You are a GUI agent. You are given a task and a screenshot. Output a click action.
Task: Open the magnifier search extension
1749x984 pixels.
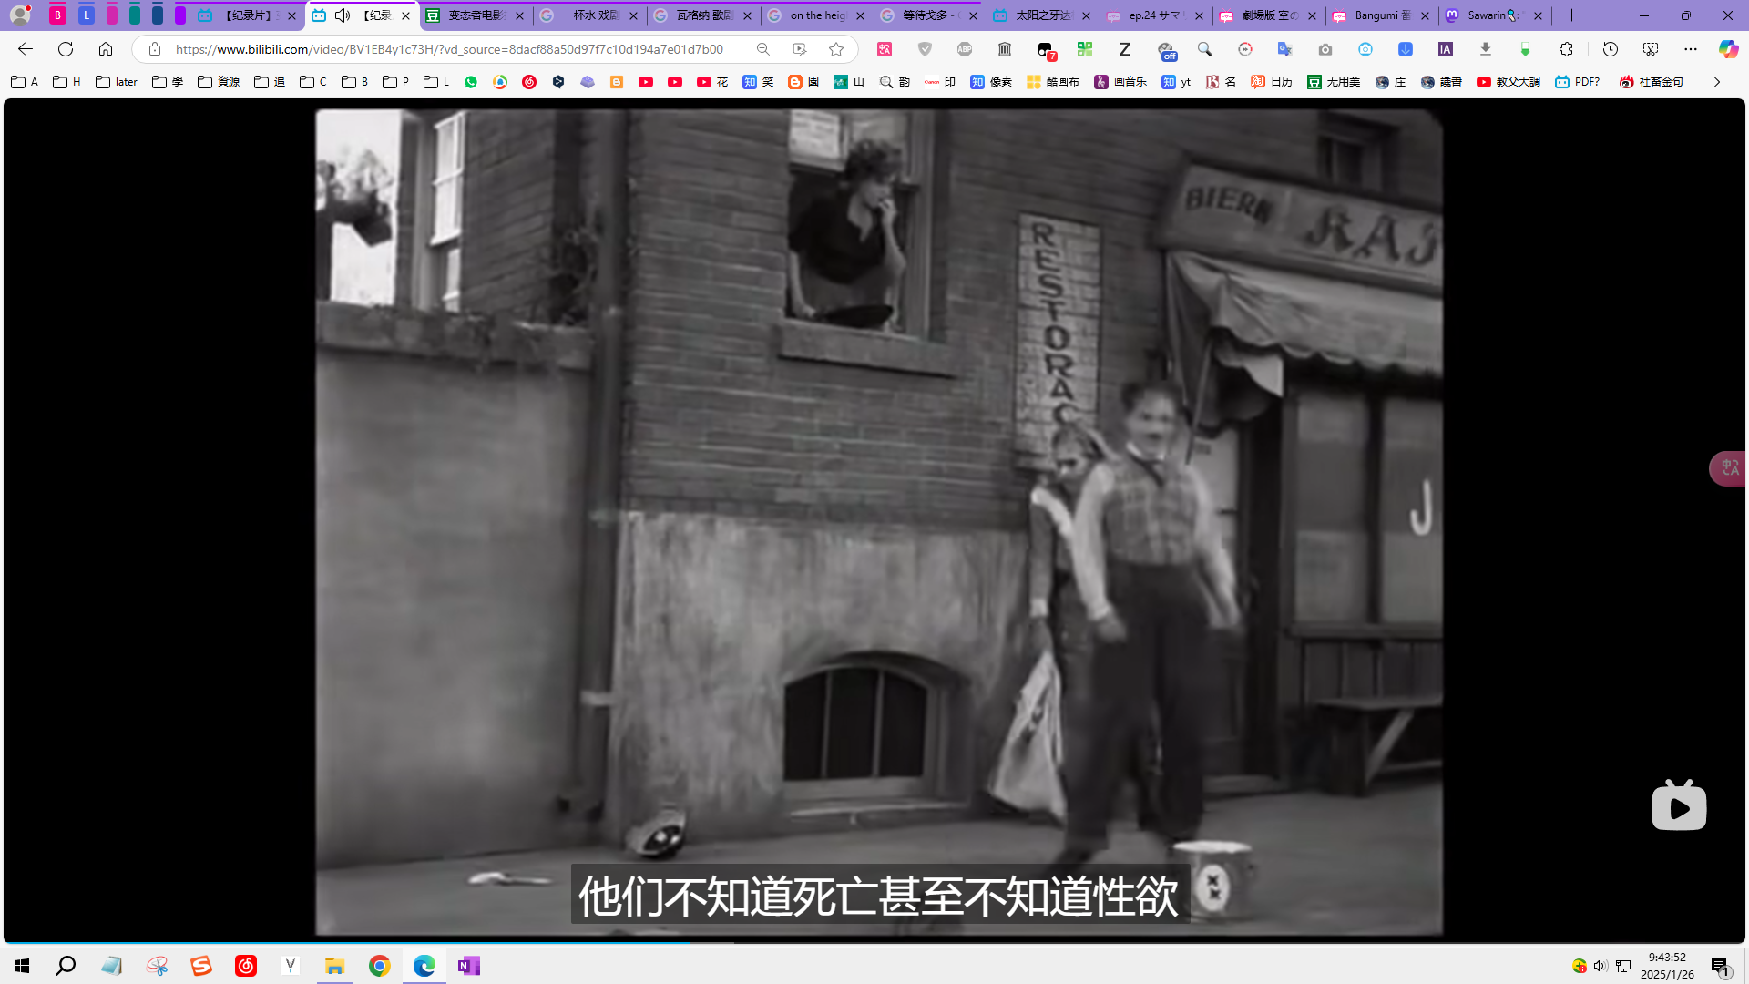point(1205,49)
